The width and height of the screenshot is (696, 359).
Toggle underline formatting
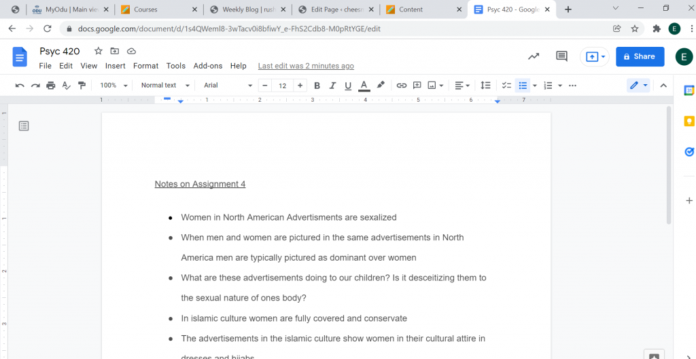point(348,86)
